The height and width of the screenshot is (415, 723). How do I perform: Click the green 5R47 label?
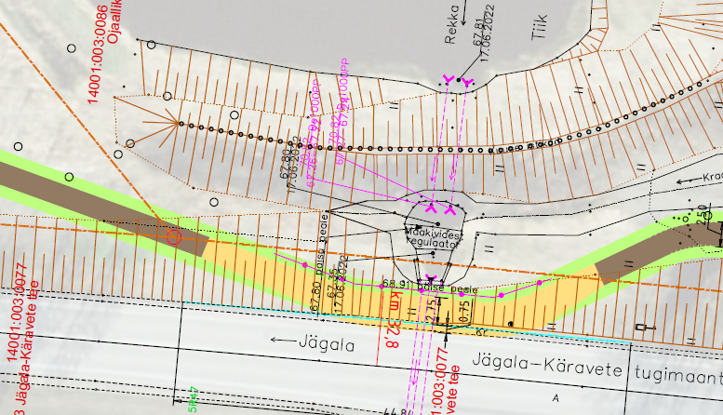(194, 397)
